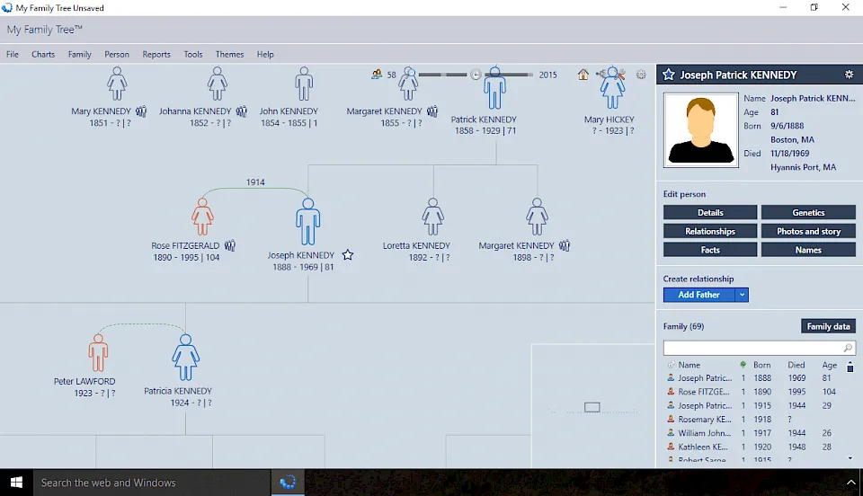863x496 pixels.
Task: Click the green tree column header icon
Action: [743, 365]
